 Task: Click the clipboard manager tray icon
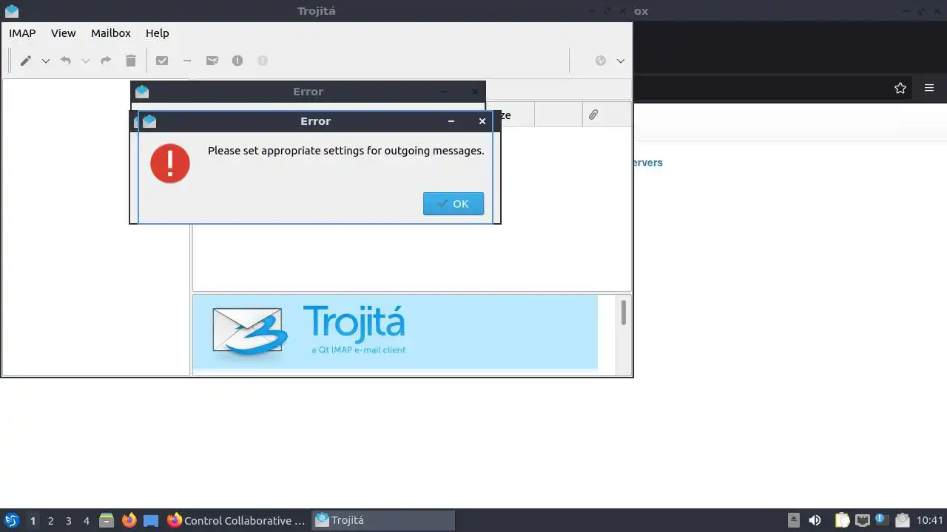coord(843,520)
